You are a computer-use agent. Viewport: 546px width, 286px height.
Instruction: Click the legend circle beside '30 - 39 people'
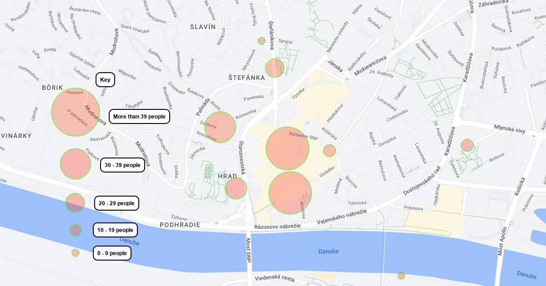pos(76,164)
